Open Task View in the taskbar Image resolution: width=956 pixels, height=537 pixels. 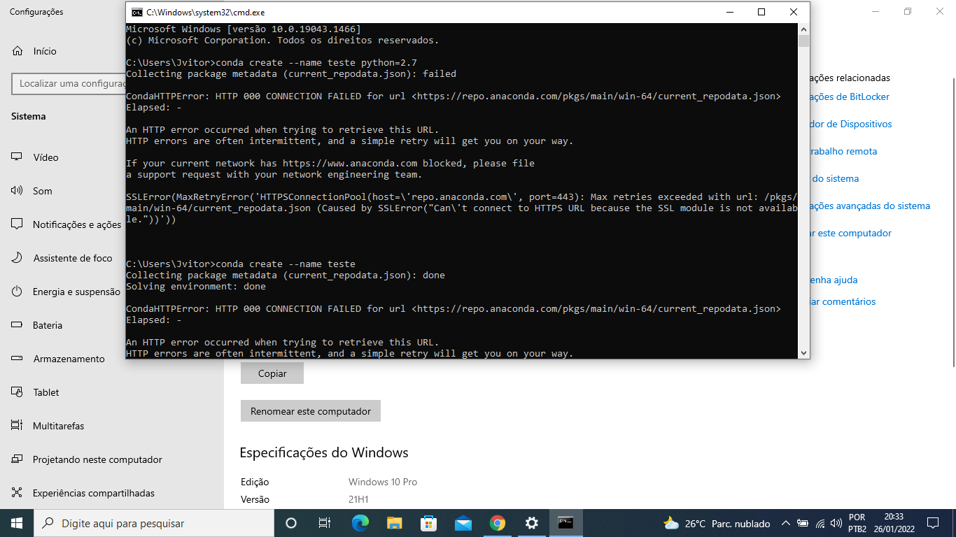[325, 523]
